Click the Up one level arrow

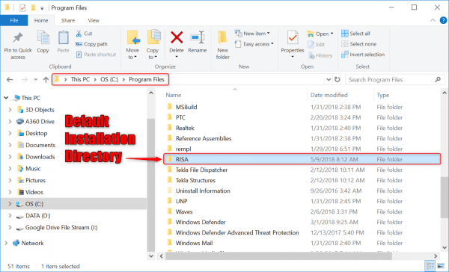[46, 79]
